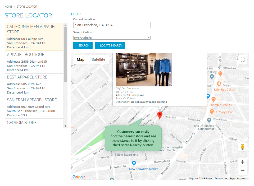The height and width of the screenshot is (186, 254).
Task: Select the Apparel Boutique store listing
Action: tap(34, 62)
